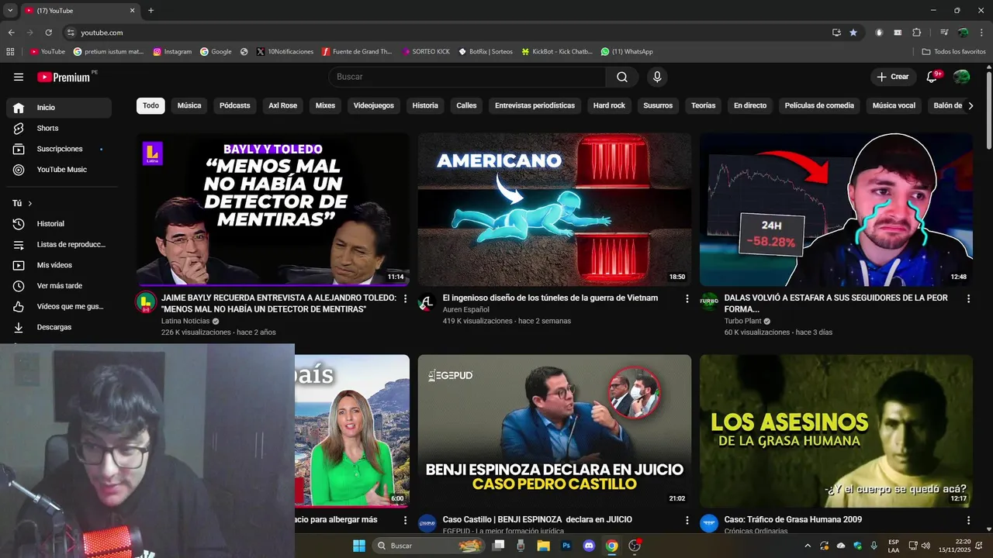This screenshot has width=993, height=558.
Task: Show more filter chips with the right arrow
Action: point(970,105)
